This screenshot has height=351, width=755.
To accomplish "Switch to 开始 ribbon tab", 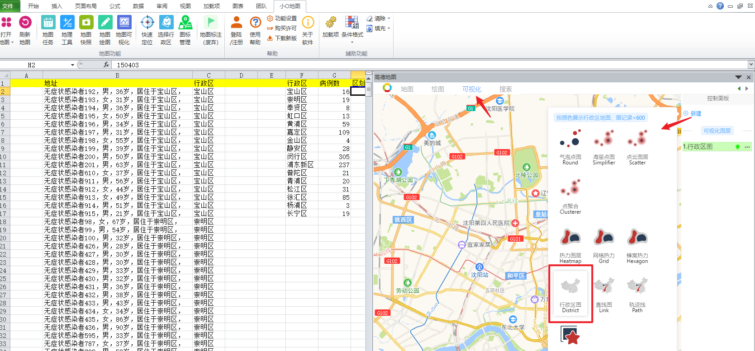I will [x=33, y=6].
